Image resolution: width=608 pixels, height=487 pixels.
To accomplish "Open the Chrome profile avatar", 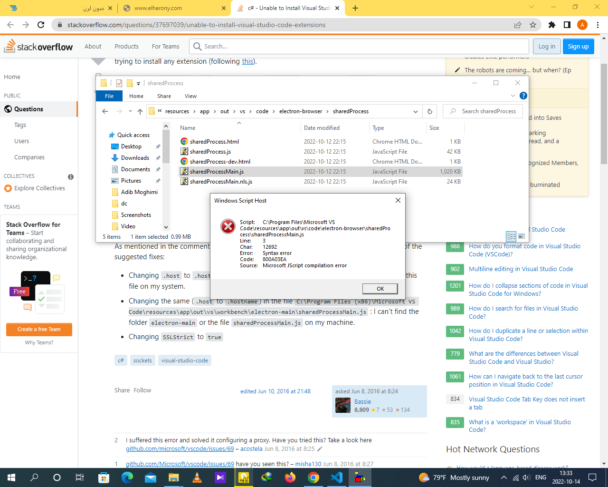I will 582,25.
